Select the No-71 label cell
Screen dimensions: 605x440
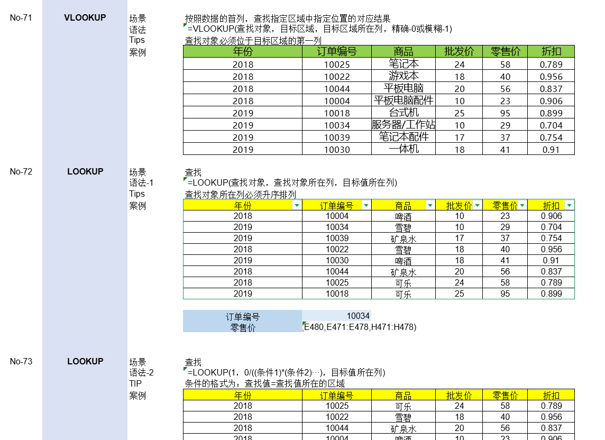(21, 18)
